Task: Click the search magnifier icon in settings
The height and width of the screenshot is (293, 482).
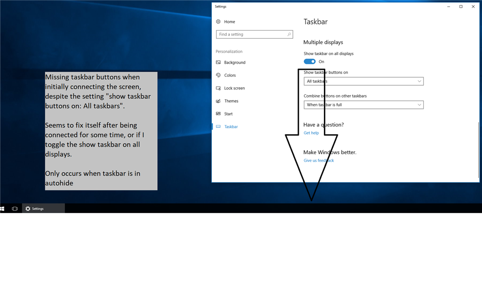Action: 289,34
